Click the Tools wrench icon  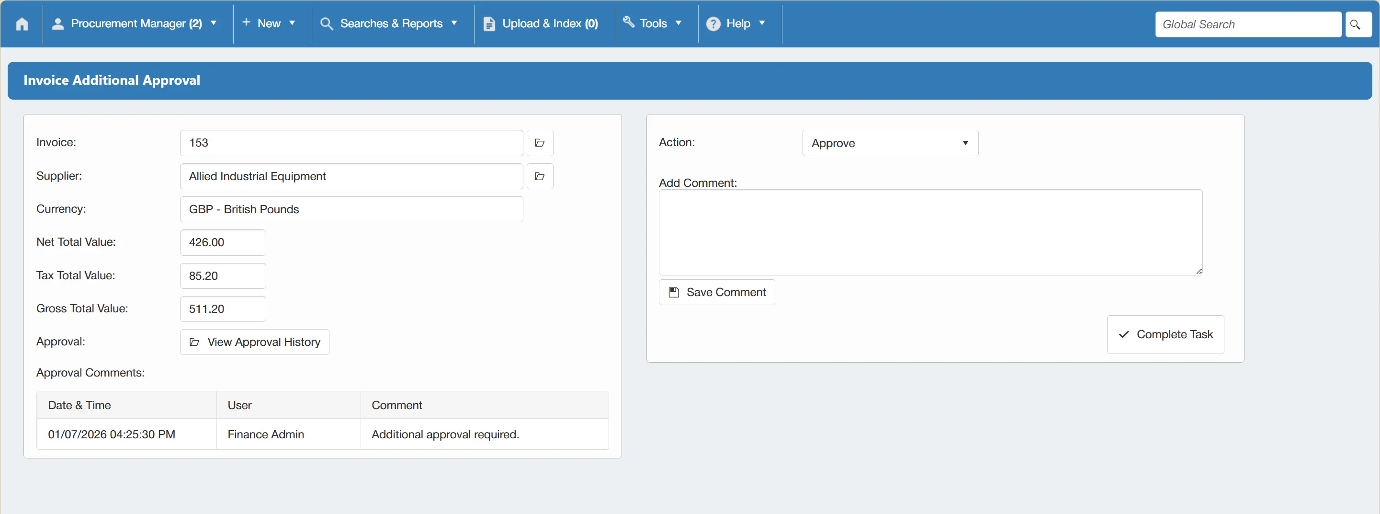[x=629, y=23]
